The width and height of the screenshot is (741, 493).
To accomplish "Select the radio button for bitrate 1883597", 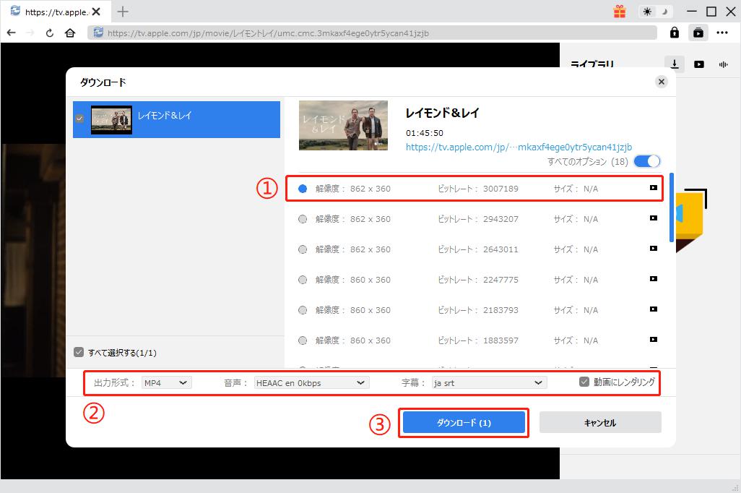I will pyautogui.click(x=303, y=340).
